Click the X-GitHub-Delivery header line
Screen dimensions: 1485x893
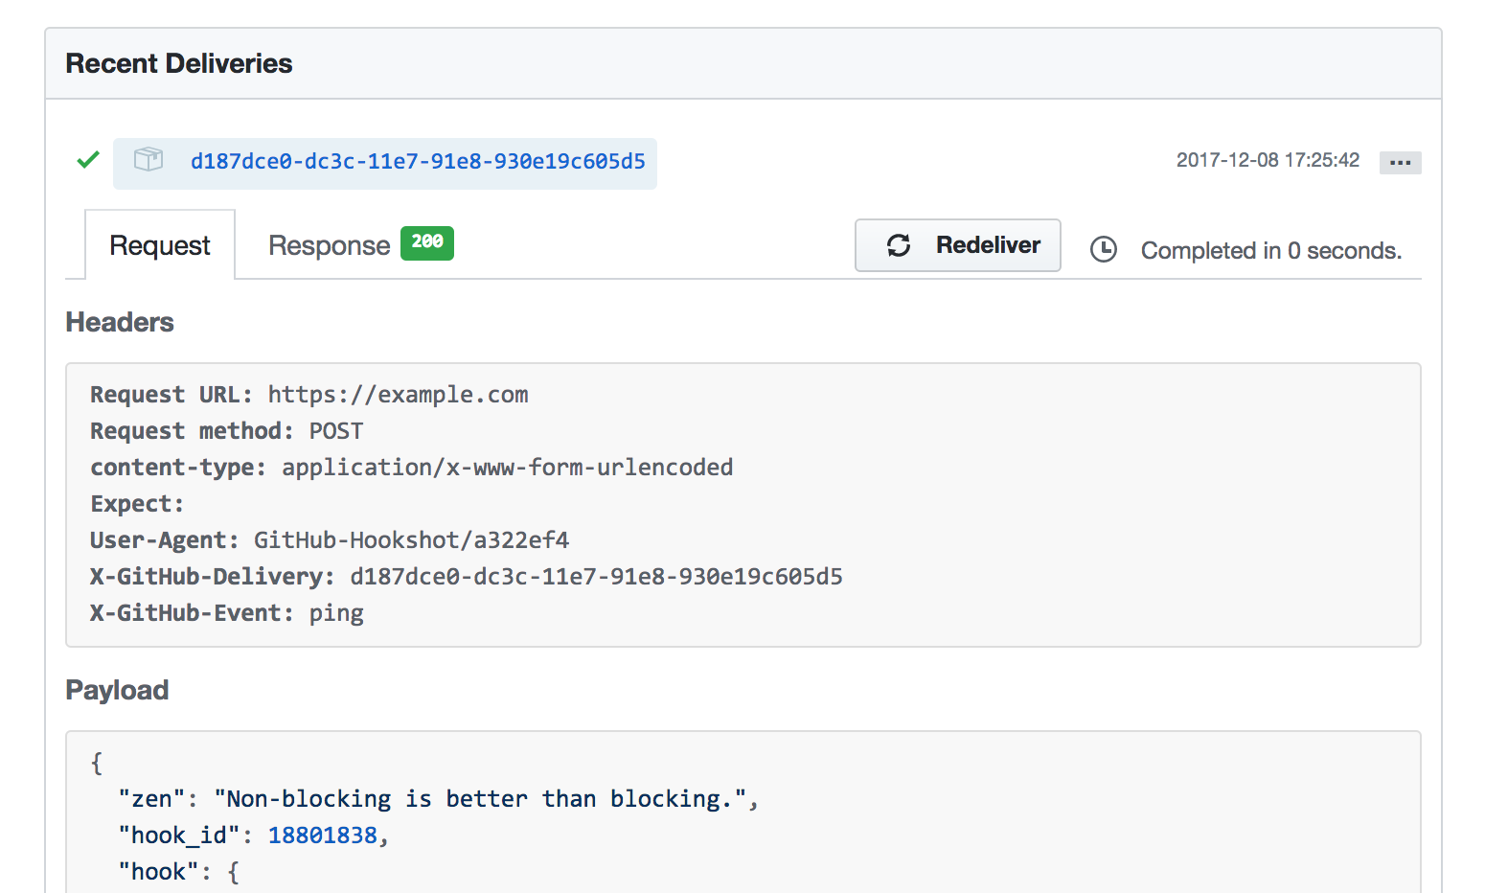[467, 577]
